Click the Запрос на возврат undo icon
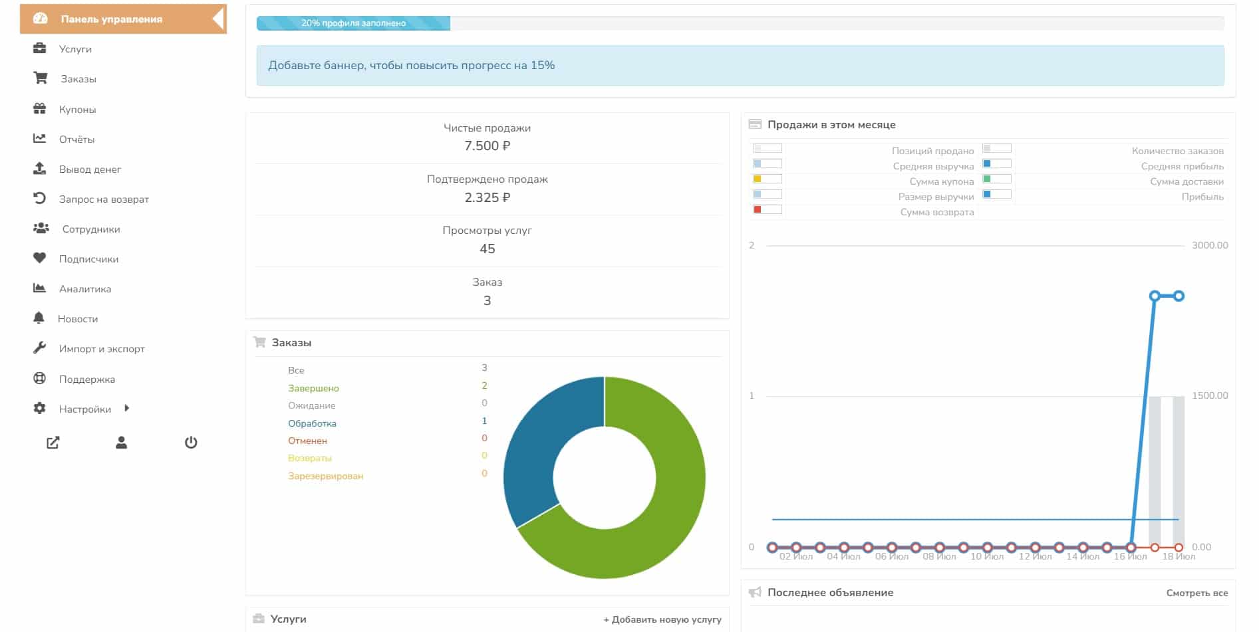Screen dimensions: 1259x632 pos(40,199)
